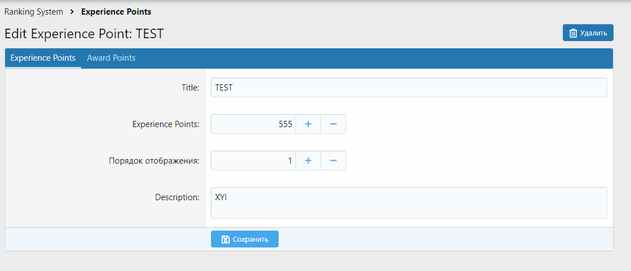Image resolution: width=631 pixels, height=271 pixels.
Task: Click the floppy disk icon on Сохранить
Action: [x=226, y=240]
